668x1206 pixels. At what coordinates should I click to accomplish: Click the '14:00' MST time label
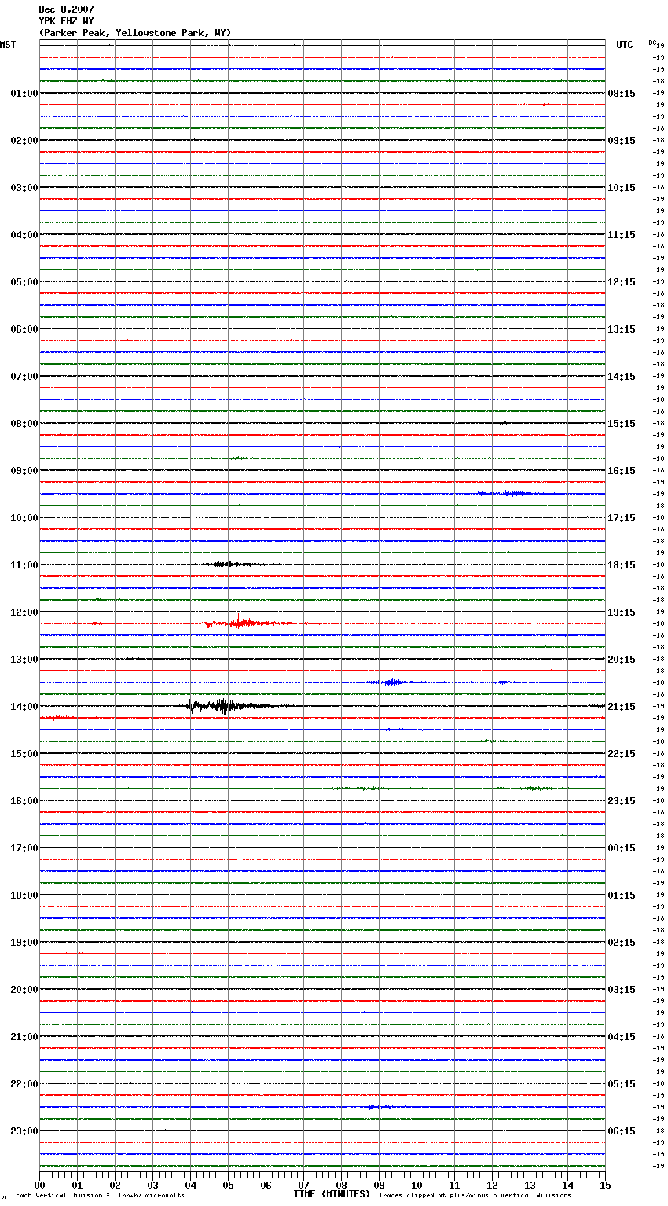(x=24, y=707)
